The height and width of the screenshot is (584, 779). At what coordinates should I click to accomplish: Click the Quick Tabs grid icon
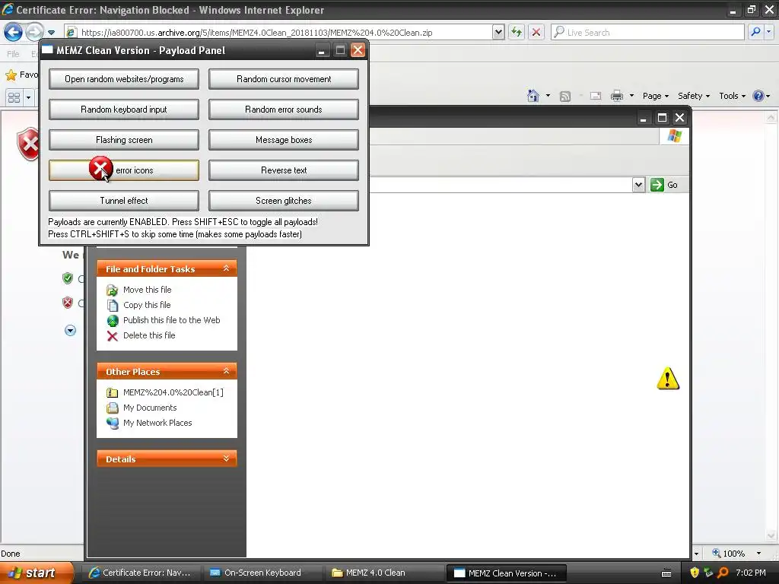pyautogui.click(x=14, y=97)
